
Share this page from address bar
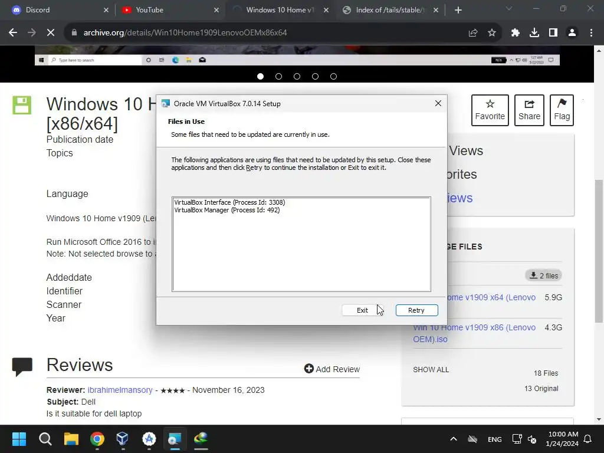pos(473,33)
